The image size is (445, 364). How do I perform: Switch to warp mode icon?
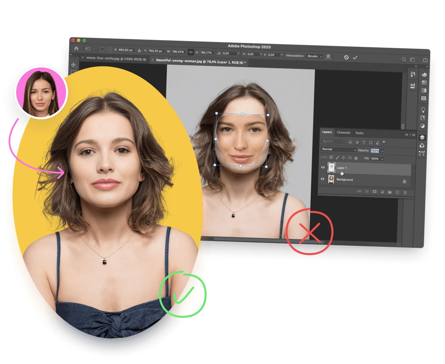pyautogui.click(x=328, y=57)
